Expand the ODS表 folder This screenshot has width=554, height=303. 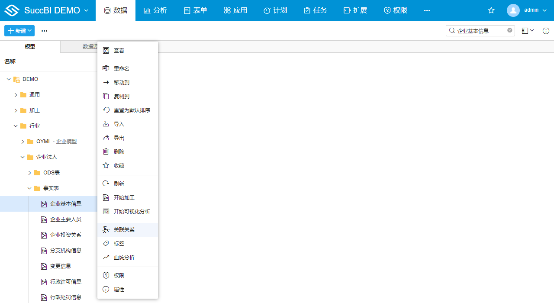tap(29, 172)
